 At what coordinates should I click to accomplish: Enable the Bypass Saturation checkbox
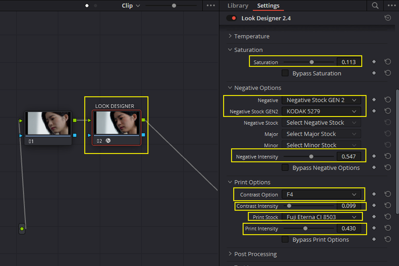click(x=285, y=73)
